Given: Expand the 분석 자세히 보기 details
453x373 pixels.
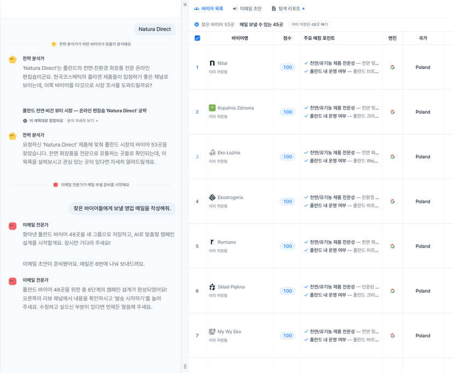Looking at the screenshot, I should pyautogui.click(x=83, y=121).
